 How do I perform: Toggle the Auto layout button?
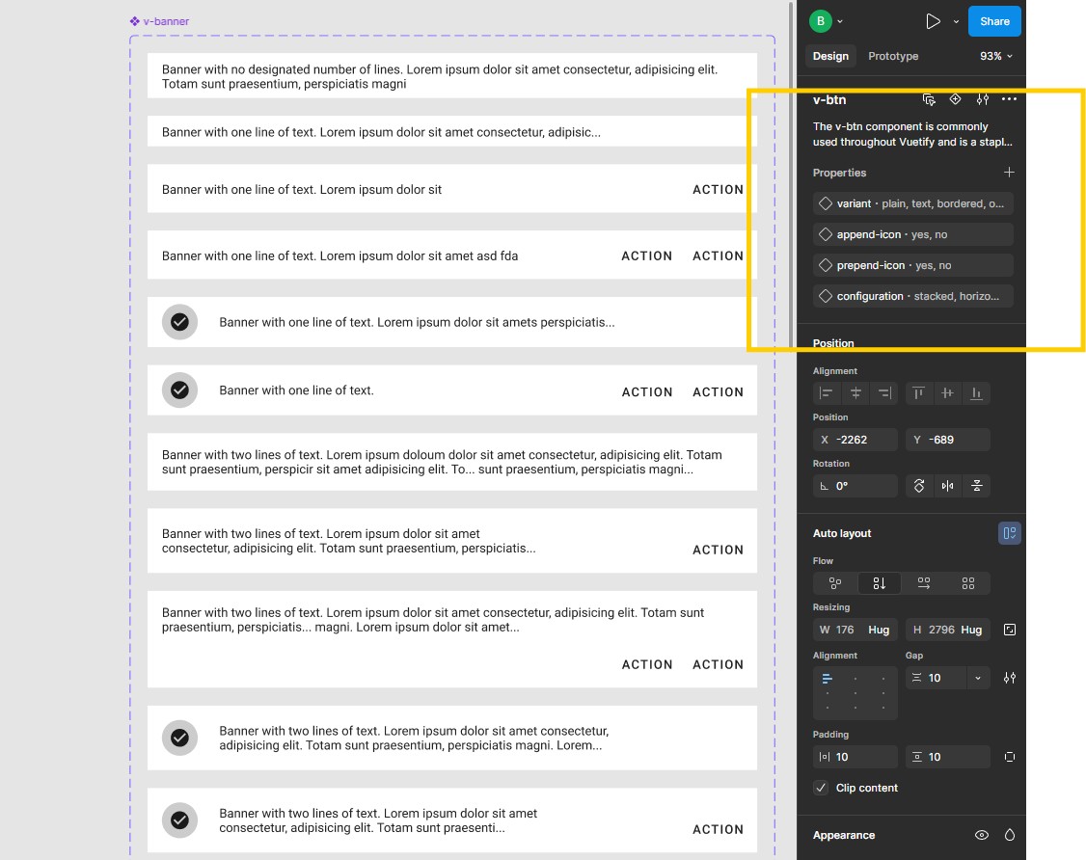click(x=1010, y=533)
